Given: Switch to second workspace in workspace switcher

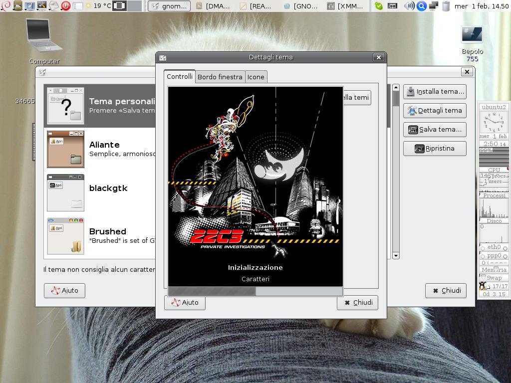Looking at the screenshot, I should coord(134,5).
